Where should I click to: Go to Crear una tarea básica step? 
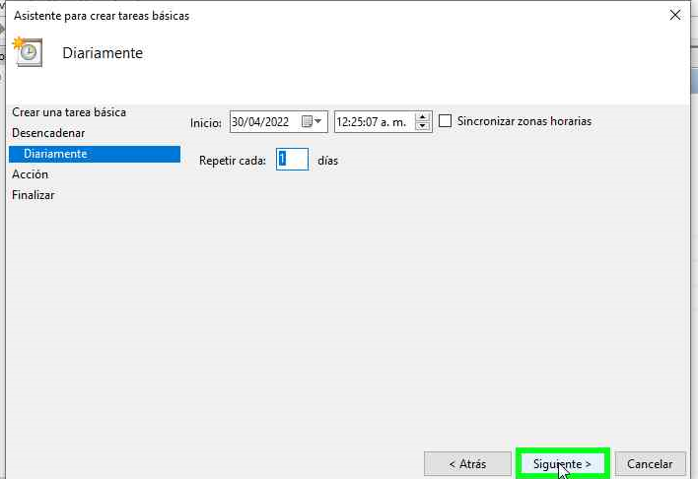pos(69,112)
